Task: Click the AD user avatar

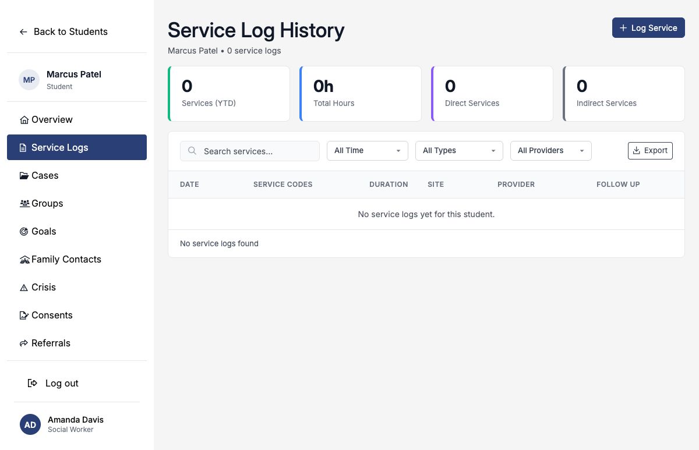Action: click(x=30, y=424)
